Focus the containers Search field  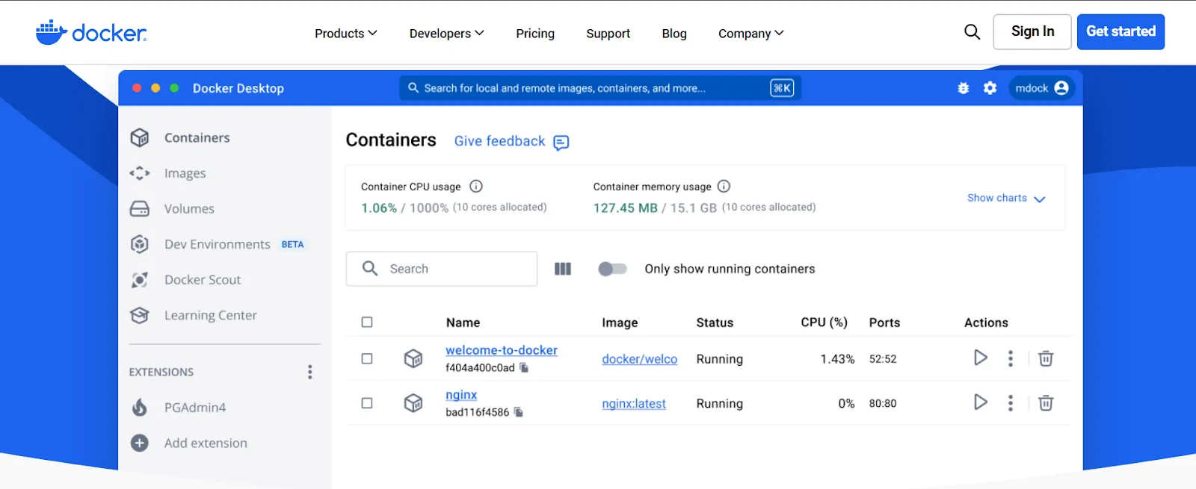442,269
